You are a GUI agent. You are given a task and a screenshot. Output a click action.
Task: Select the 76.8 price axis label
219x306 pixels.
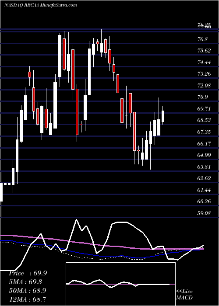(x=202, y=39)
